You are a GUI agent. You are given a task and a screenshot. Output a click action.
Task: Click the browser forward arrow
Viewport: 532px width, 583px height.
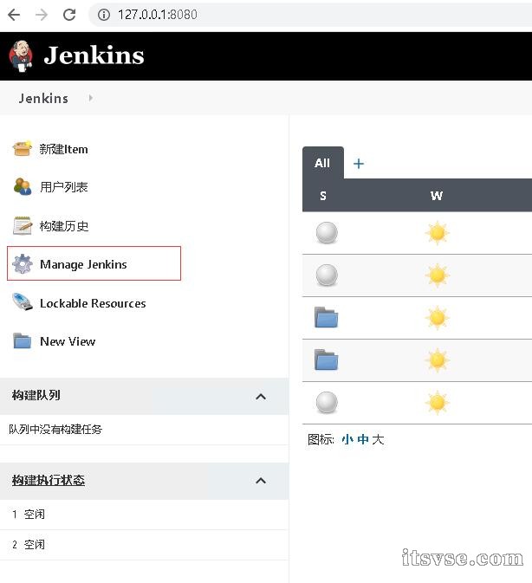42,15
